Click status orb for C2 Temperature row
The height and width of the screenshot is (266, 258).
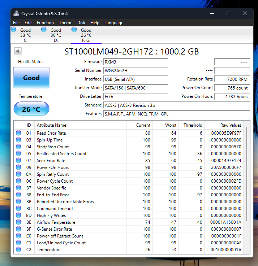point(18,249)
